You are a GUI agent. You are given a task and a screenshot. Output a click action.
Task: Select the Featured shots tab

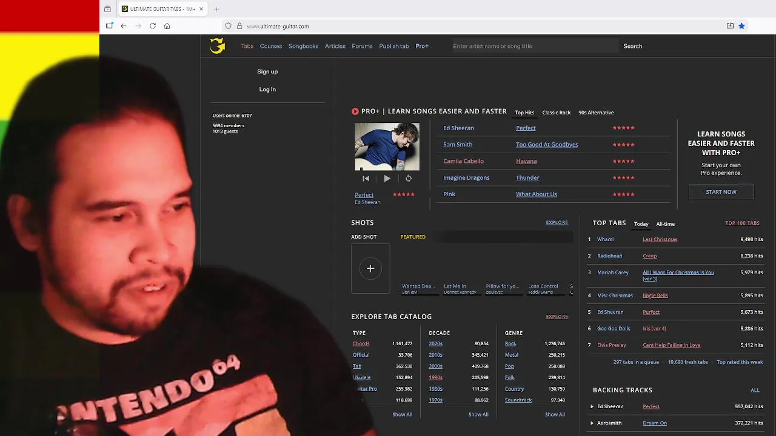[x=413, y=237]
